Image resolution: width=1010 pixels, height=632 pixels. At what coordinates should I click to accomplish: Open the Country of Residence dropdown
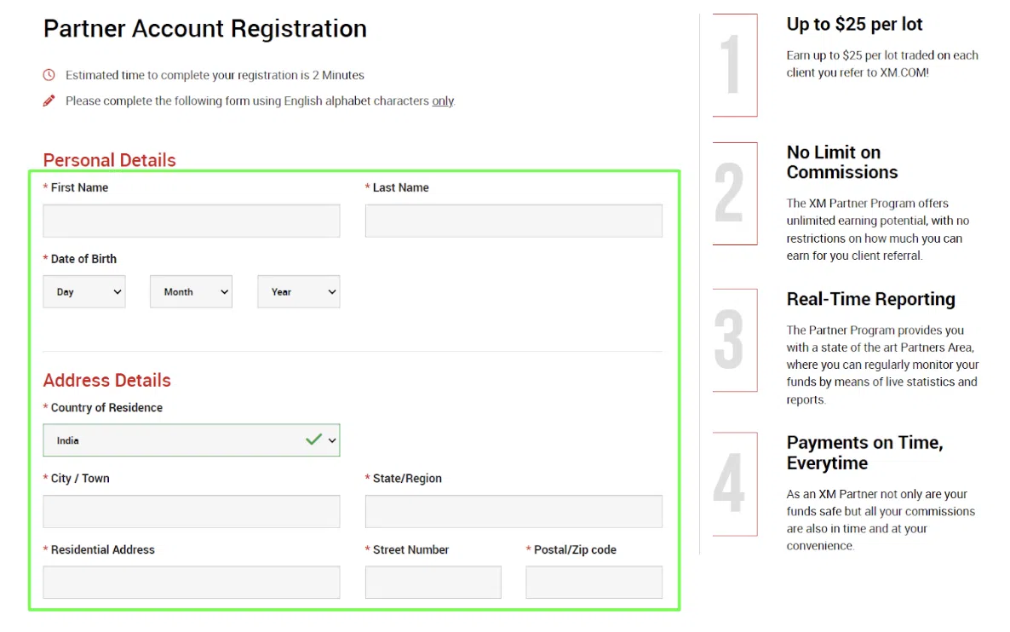coord(192,440)
